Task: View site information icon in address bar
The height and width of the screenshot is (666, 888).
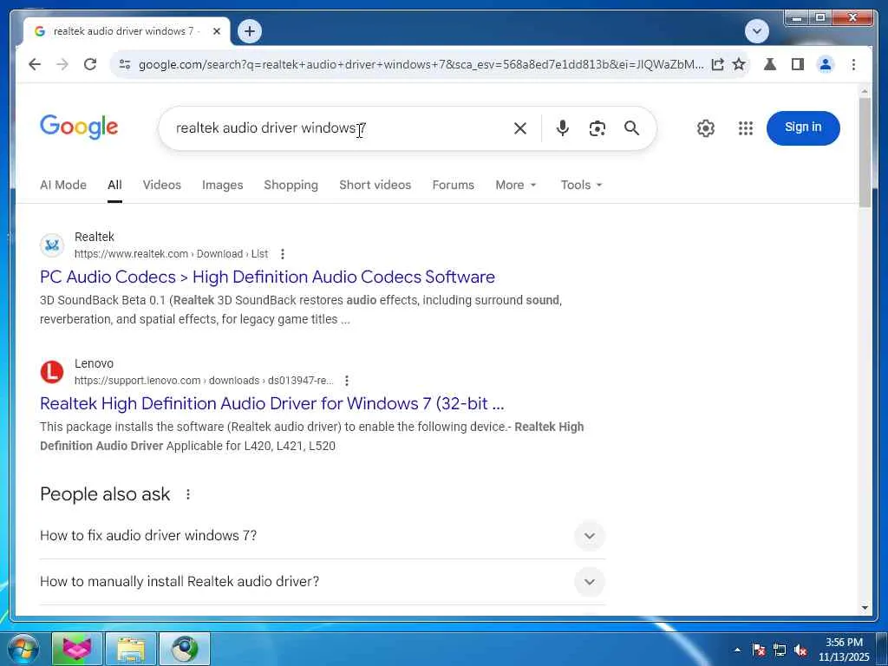Action: [x=125, y=64]
